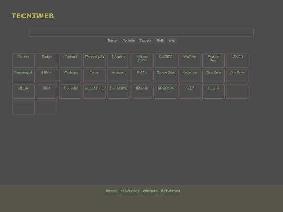
Task: Click the Youtube search button
Action: (x=129, y=41)
